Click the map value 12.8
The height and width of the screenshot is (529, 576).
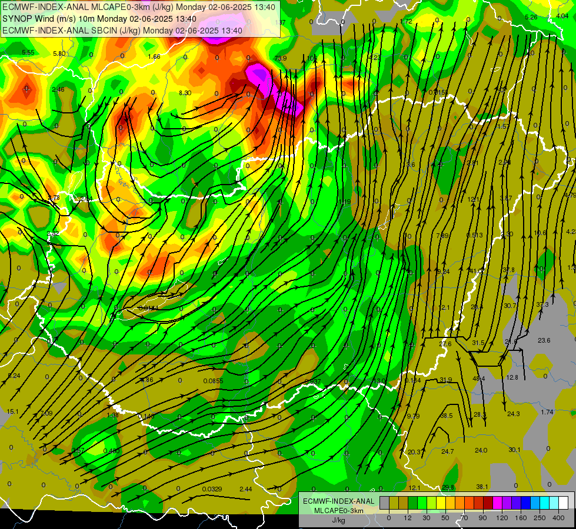tap(512, 377)
